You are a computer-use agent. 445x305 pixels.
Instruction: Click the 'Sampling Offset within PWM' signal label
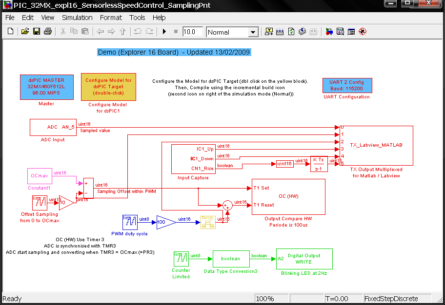[126, 191]
